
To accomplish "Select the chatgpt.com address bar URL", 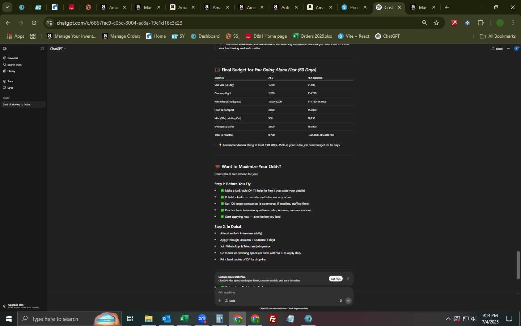I will click(x=119, y=23).
